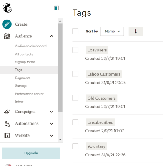Click the Campaigns megaphone icon
The height and width of the screenshot is (166, 163).
point(7,112)
